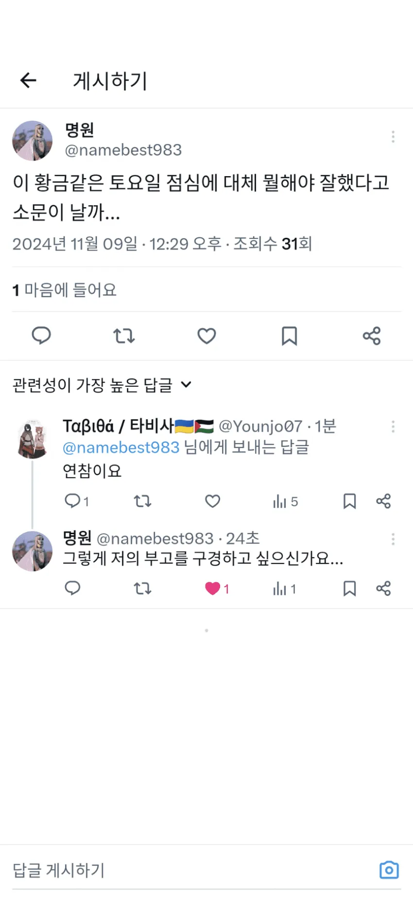
Task: Open 명원's profile avatar on main post
Action: 32,141
